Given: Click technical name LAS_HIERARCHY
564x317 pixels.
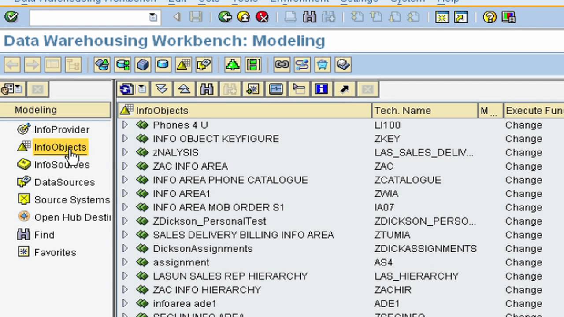Looking at the screenshot, I should coord(416,276).
